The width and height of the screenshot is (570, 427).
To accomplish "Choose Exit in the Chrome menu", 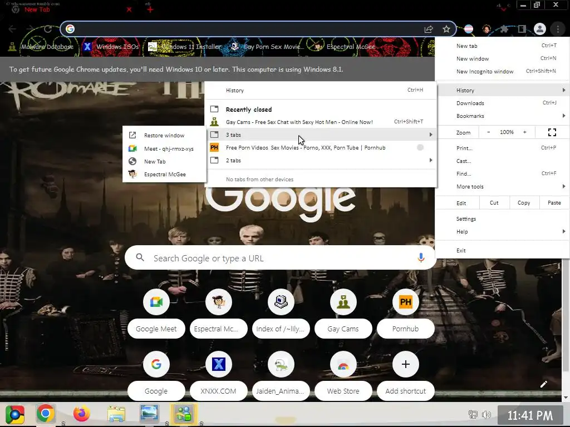I will [x=502, y=251].
